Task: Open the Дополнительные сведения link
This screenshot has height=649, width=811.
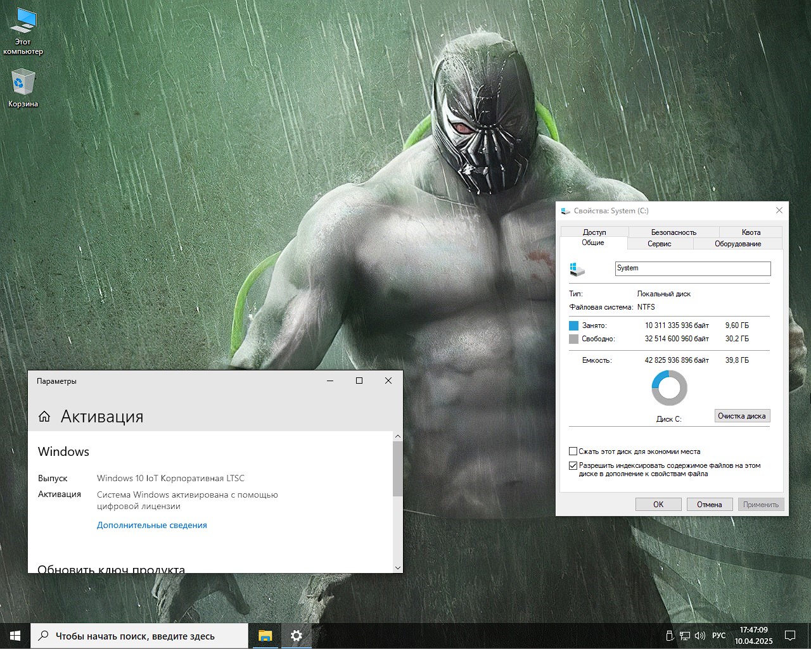Action: pyautogui.click(x=152, y=525)
